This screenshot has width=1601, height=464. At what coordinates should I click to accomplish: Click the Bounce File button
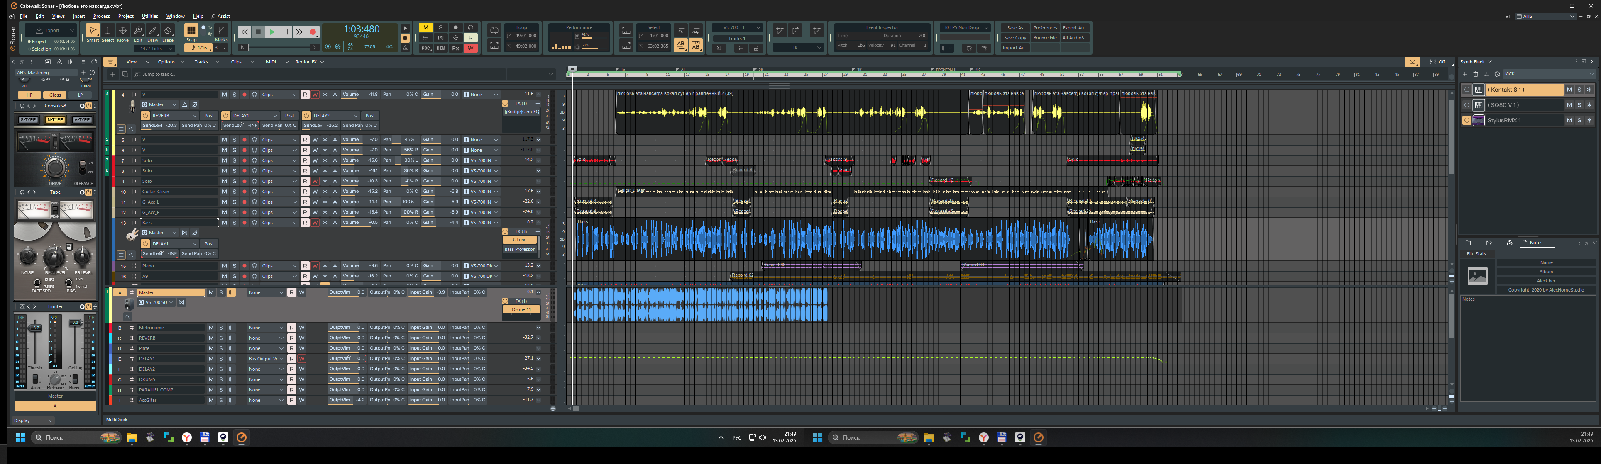coord(1045,38)
